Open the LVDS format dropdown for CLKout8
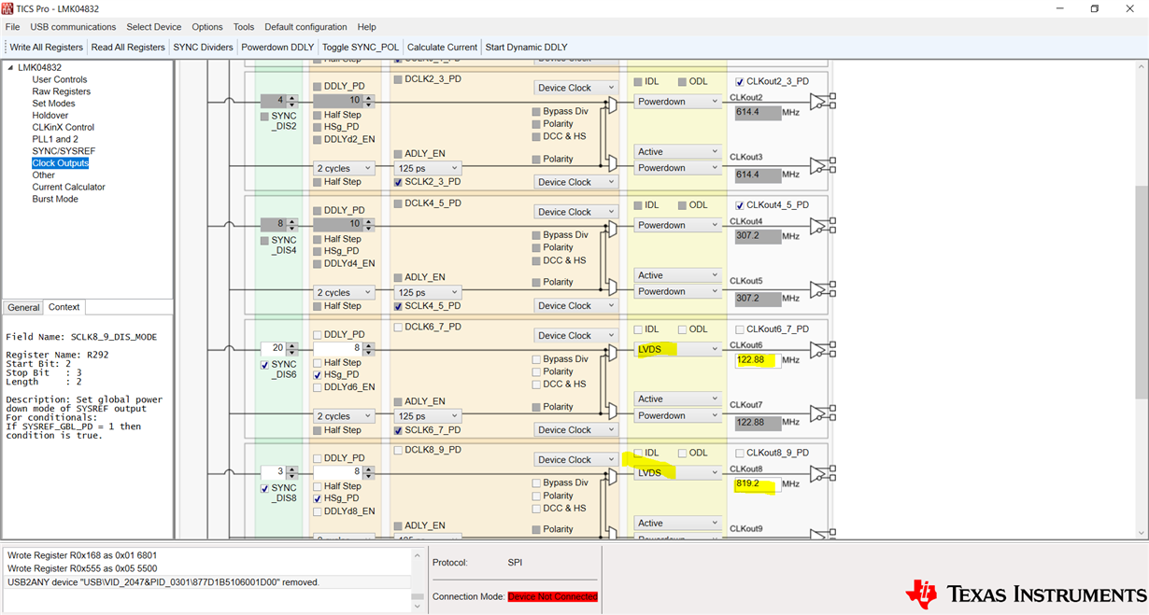 point(677,473)
